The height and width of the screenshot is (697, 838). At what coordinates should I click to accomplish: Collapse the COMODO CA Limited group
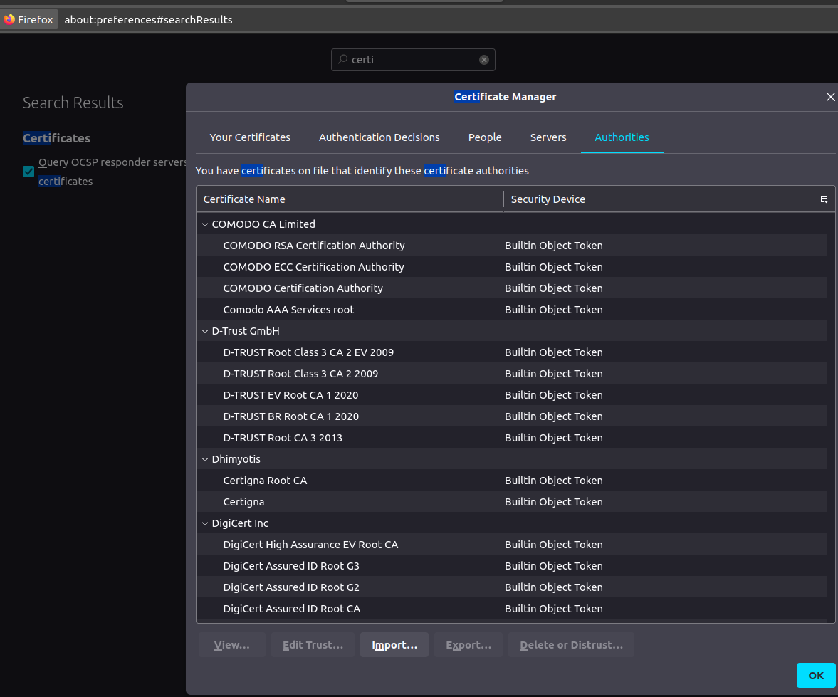205,224
